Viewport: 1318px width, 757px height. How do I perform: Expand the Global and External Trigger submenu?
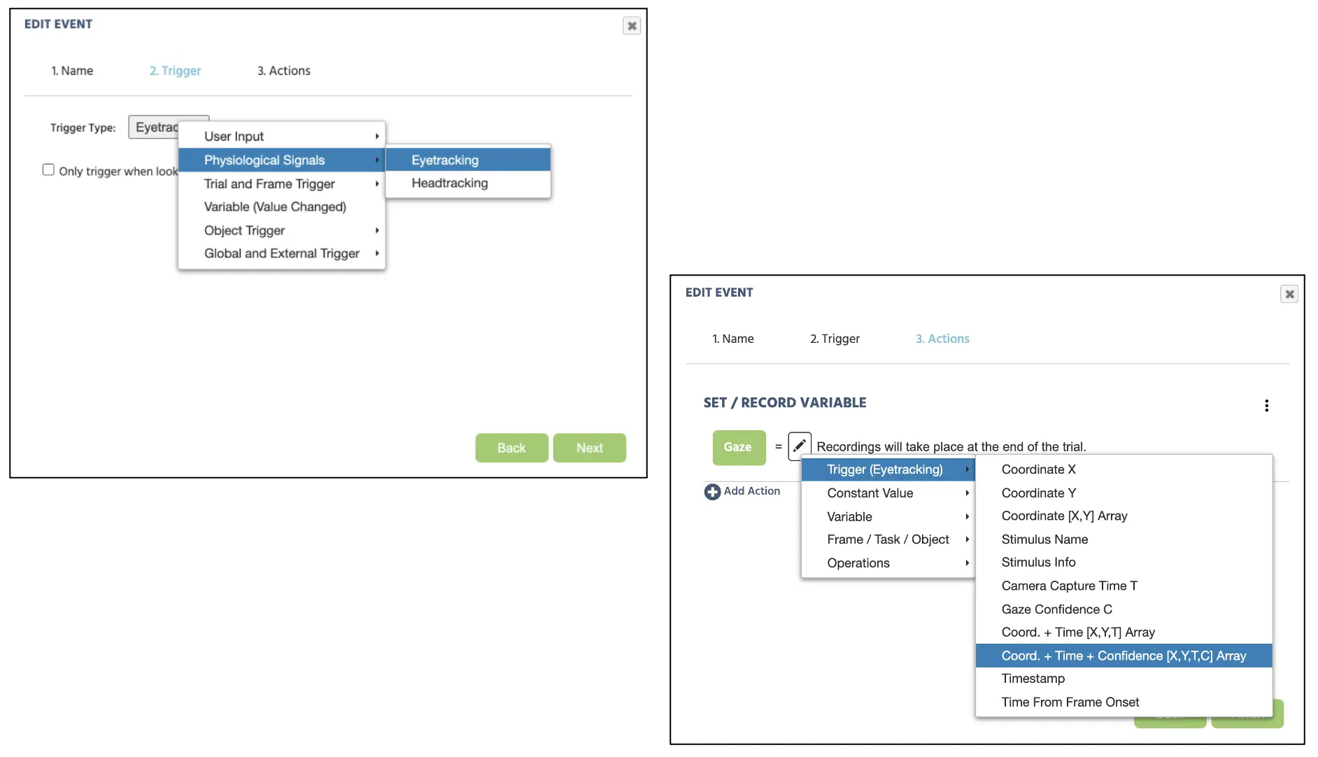[x=282, y=253]
